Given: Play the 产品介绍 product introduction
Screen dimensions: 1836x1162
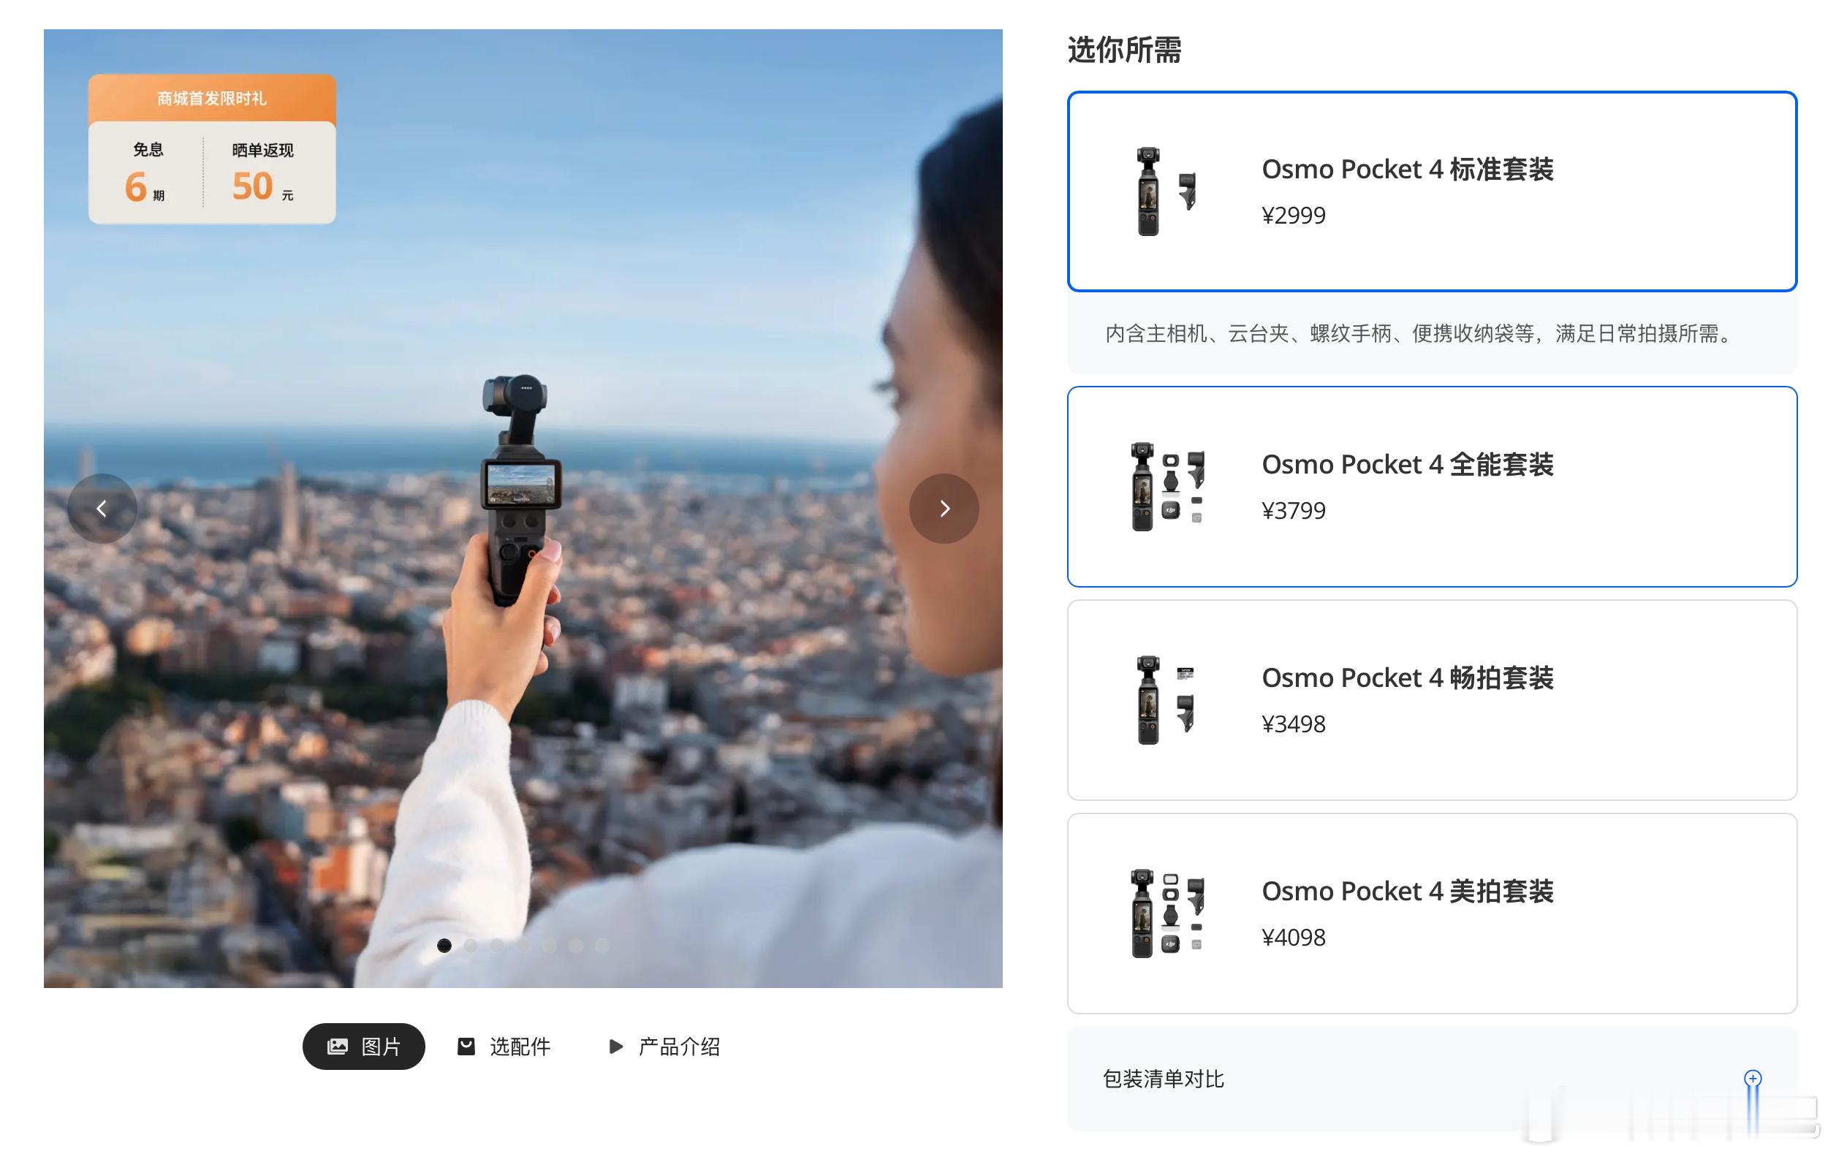Looking at the screenshot, I should (664, 1046).
